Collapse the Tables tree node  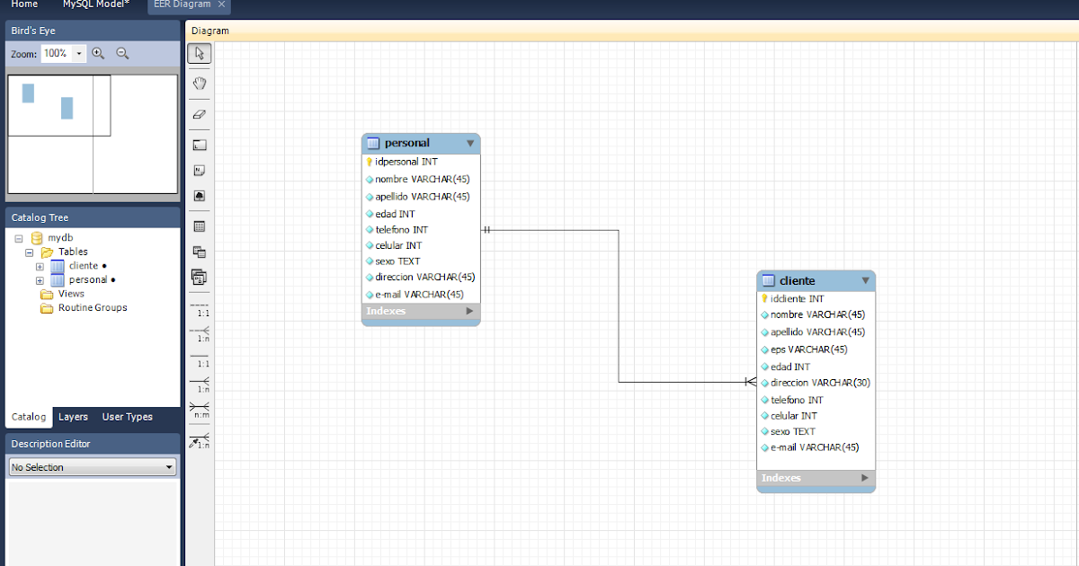click(x=29, y=252)
